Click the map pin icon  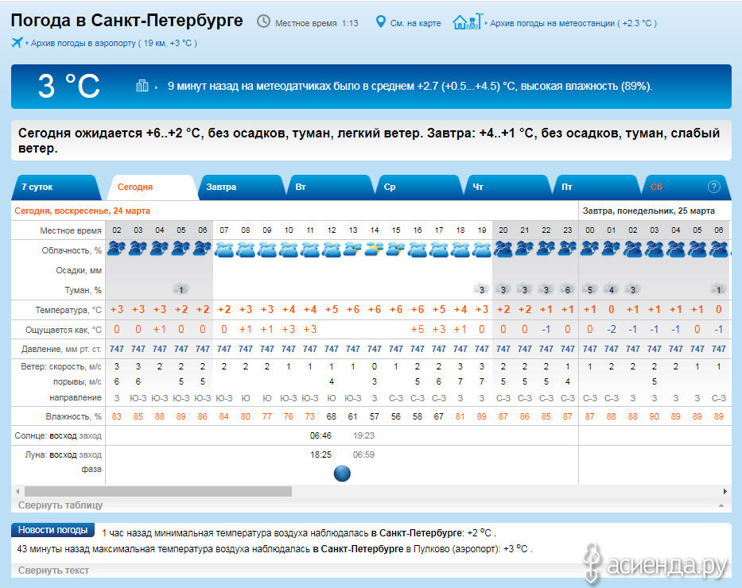click(380, 21)
